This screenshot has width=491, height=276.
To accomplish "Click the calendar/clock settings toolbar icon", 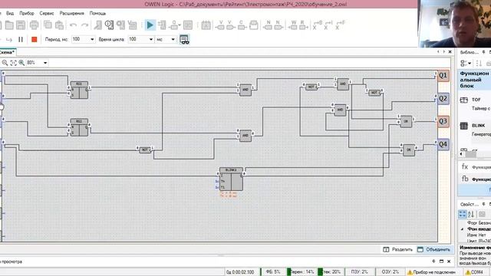I will click(206, 25).
